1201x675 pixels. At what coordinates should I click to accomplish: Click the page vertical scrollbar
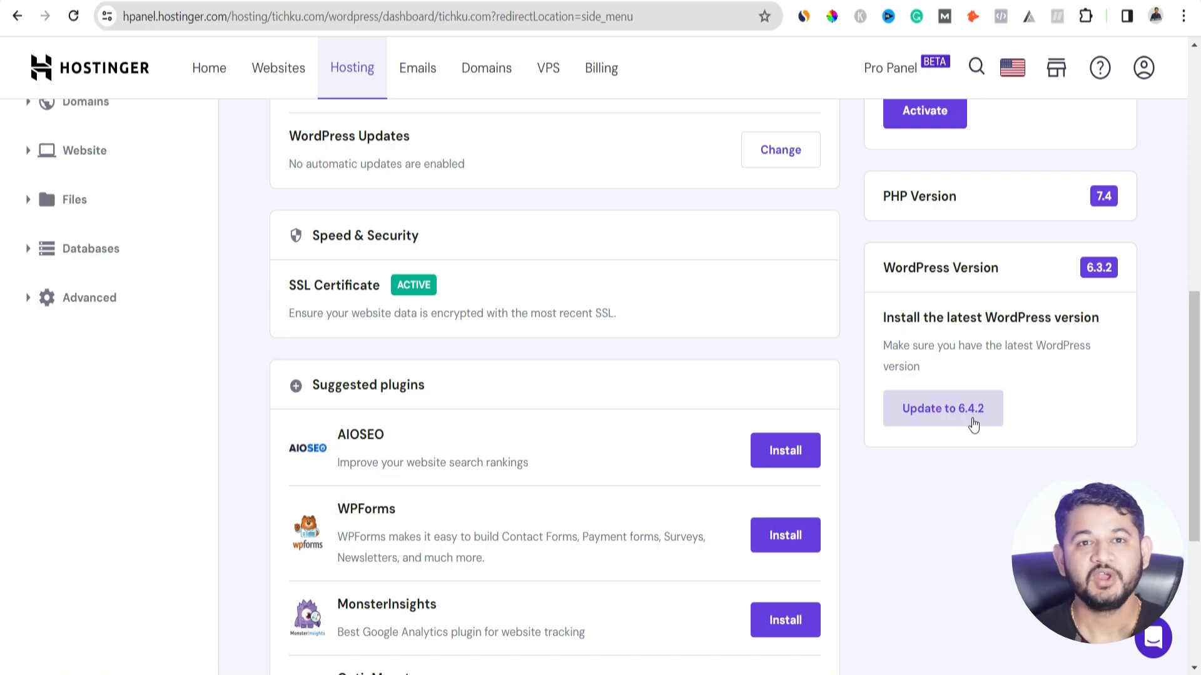[1194, 416]
